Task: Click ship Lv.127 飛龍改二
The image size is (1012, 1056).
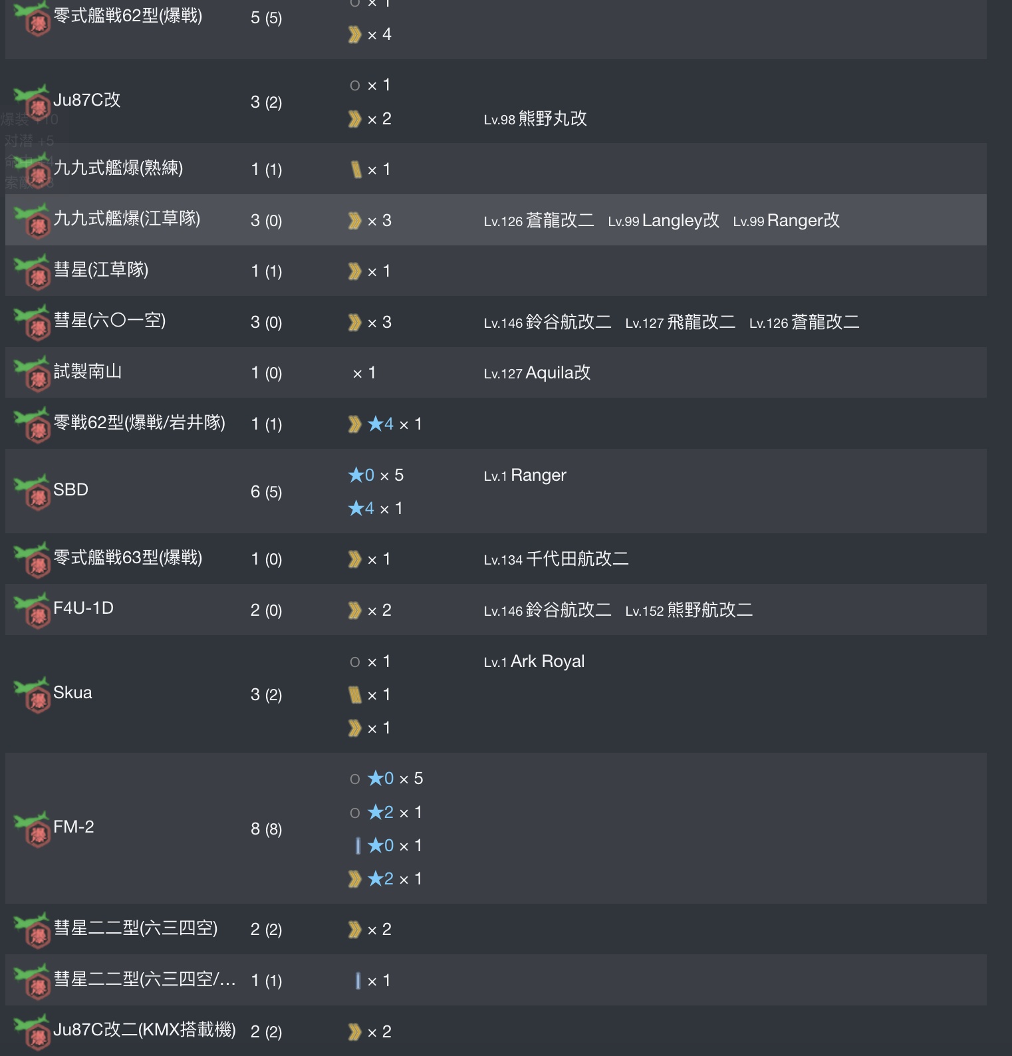Action: 680,323
